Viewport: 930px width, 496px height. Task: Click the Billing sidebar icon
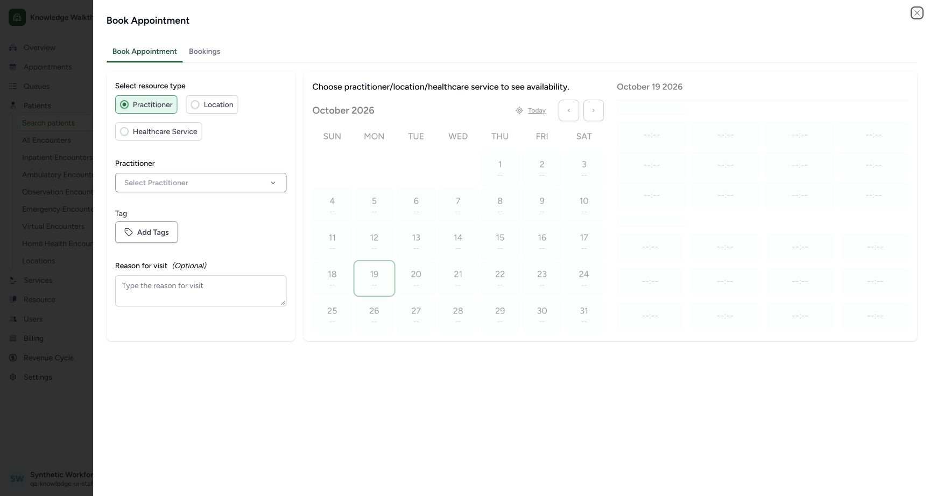tap(13, 338)
